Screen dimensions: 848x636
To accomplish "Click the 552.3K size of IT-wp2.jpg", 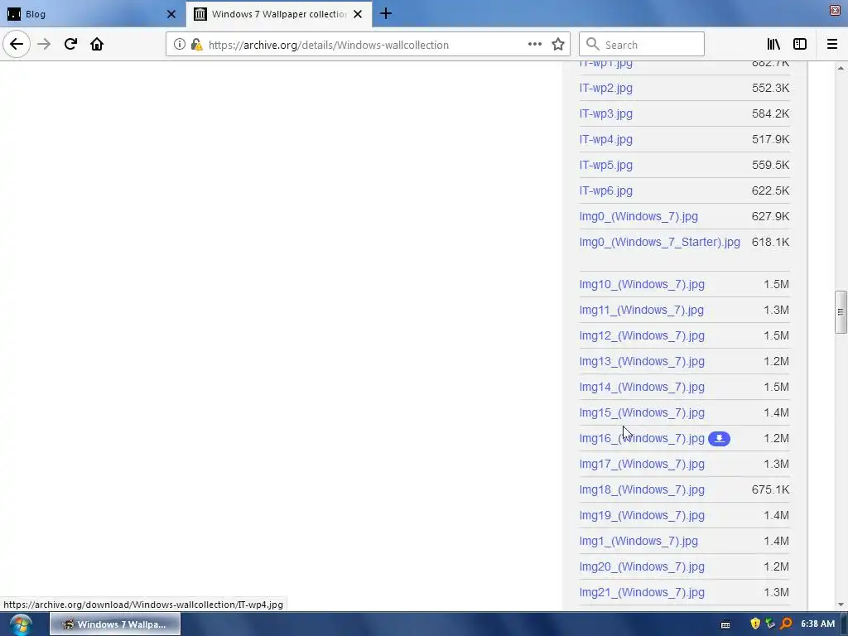I will 770,88.
